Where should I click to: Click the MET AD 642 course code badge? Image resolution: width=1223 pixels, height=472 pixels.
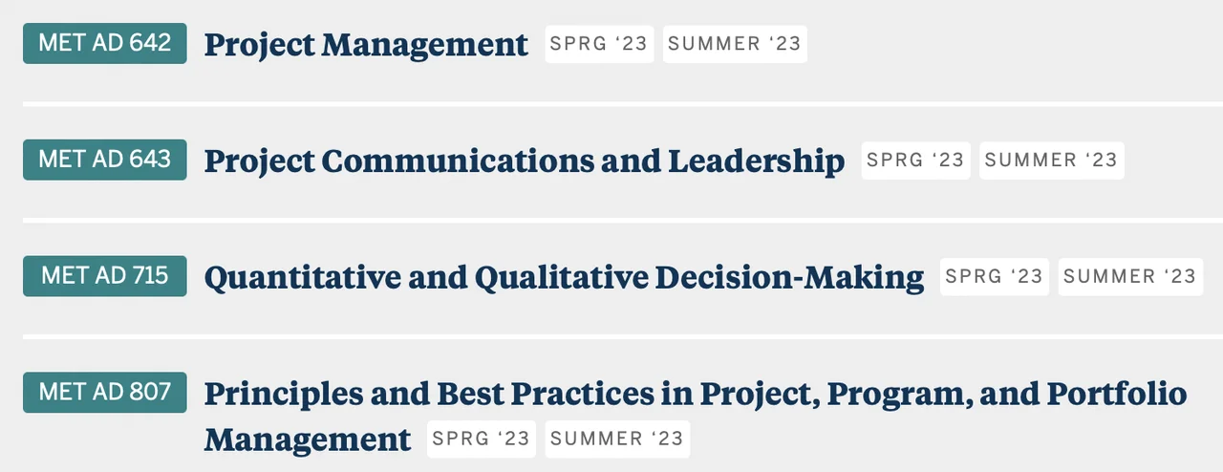tap(105, 43)
